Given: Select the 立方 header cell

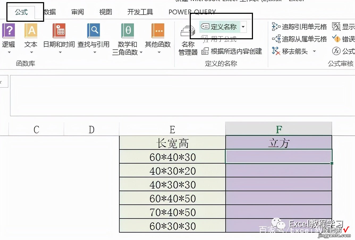Looking at the screenshot, I should (x=279, y=143).
